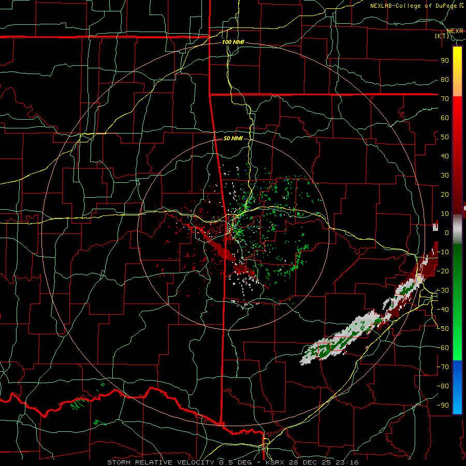The image size is (466, 466).
Task: Click the -40 value on velocity legend
Action: pos(443,310)
